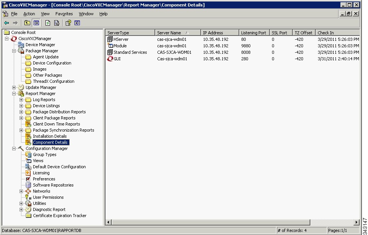Image resolution: width=368 pixels, height=235 pixels.
Task: Click the Component Details report icon
Action: coord(28,142)
